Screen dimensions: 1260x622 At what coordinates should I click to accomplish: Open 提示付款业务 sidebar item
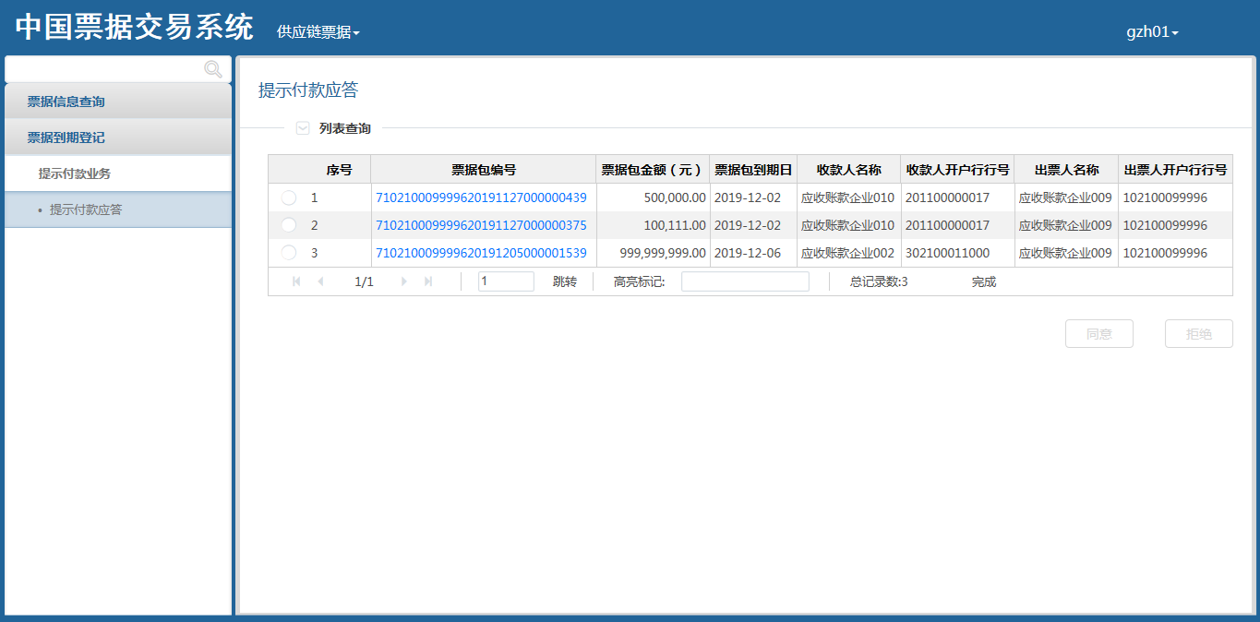[118, 173]
